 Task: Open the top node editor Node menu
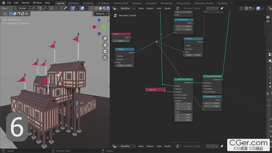168,8
